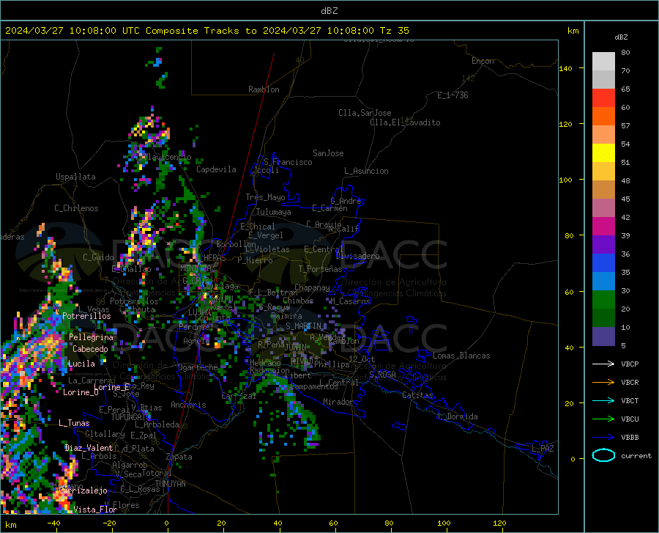
Task: Click the Mirador map label
Action: click(x=338, y=402)
